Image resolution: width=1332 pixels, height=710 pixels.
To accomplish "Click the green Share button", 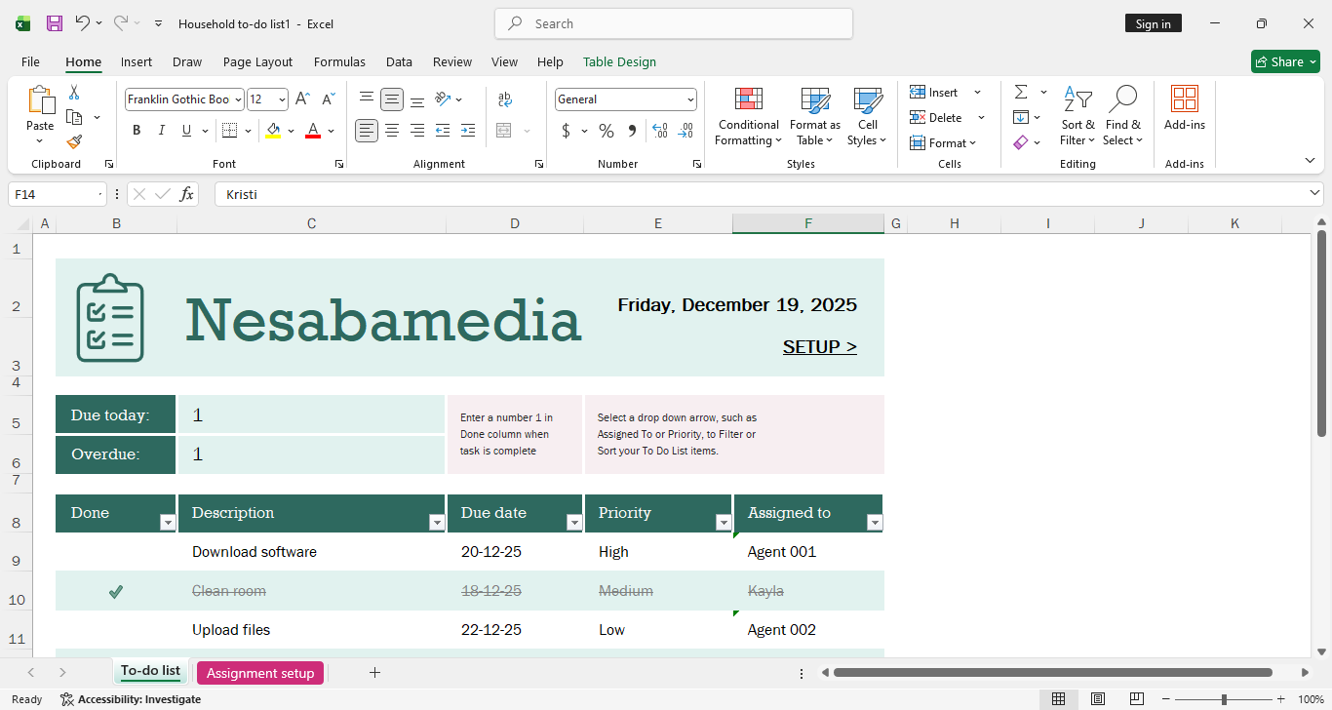I will coord(1284,61).
